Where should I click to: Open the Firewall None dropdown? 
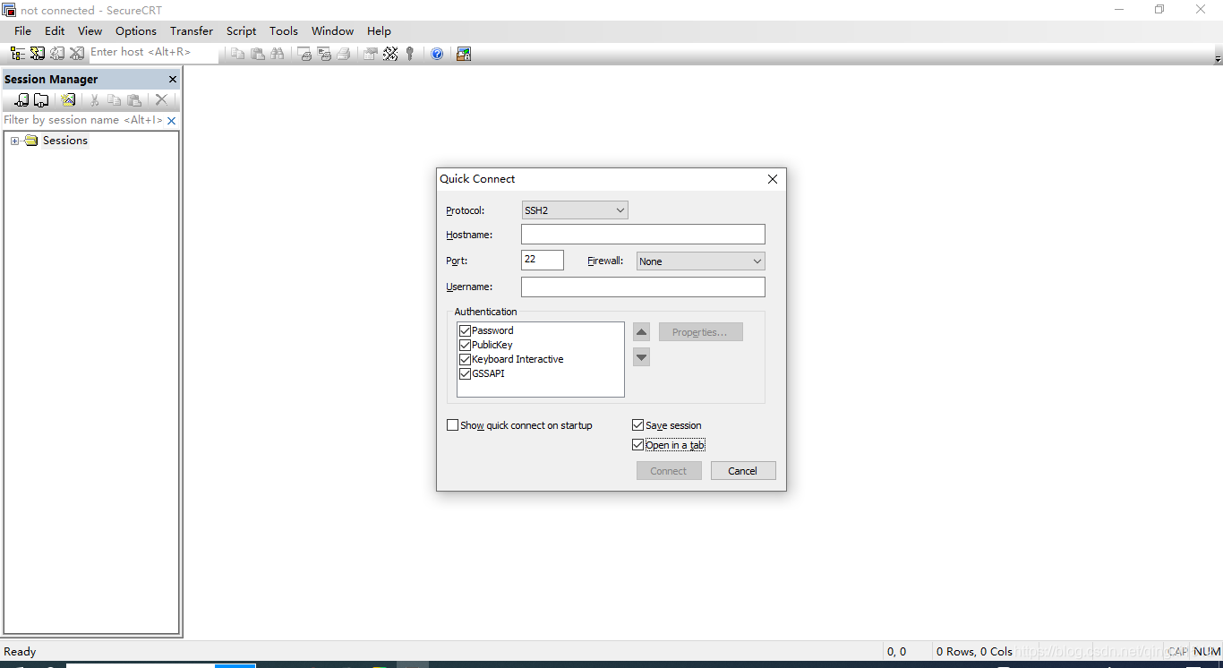[x=701, y=261]
